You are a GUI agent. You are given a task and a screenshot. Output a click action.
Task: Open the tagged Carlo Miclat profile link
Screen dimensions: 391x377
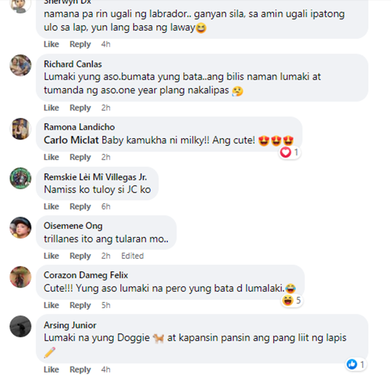[x=71, y=140]
